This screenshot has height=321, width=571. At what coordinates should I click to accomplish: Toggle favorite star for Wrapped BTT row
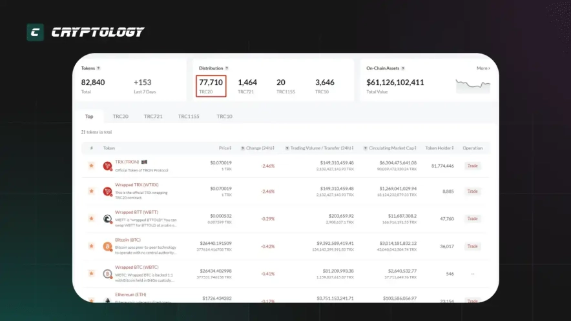click(x=92, y=219)
